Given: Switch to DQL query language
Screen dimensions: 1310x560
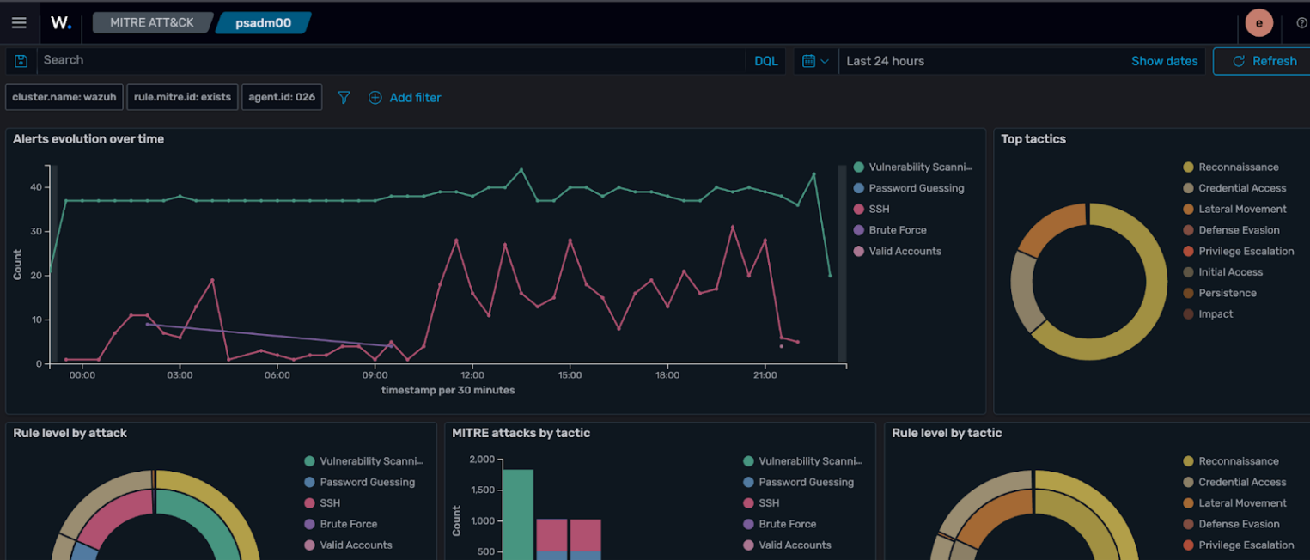Looking at the screenshot, I should click(x=765, y=61).
